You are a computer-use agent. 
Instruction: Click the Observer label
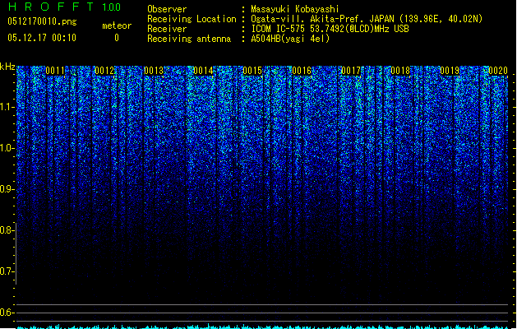(x=167, y=9)
